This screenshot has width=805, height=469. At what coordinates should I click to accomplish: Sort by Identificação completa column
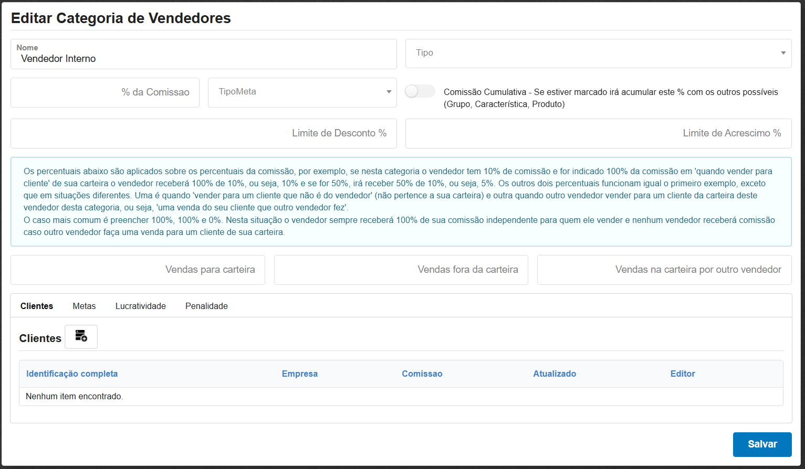[71, 374]
